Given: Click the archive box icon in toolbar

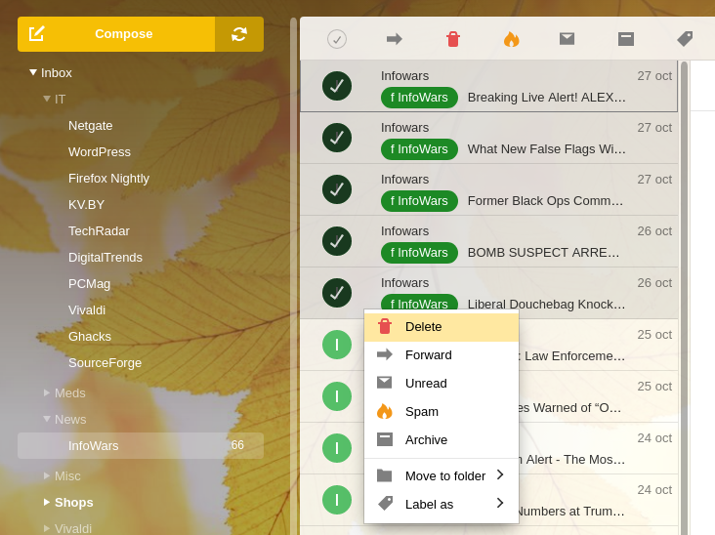Looking at the screenshot, I should click(x=626, y=39).
